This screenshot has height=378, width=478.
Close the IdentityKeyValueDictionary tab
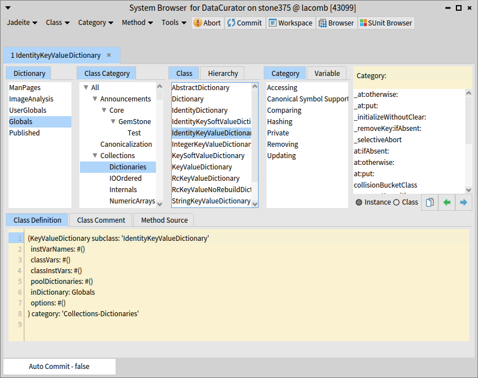(x=109, y=55)
